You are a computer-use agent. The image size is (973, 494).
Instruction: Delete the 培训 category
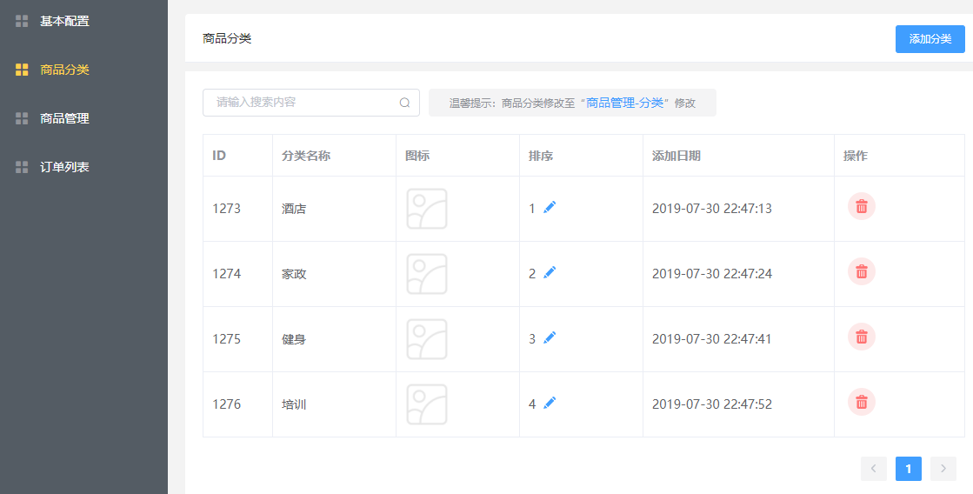coord(862,402)
